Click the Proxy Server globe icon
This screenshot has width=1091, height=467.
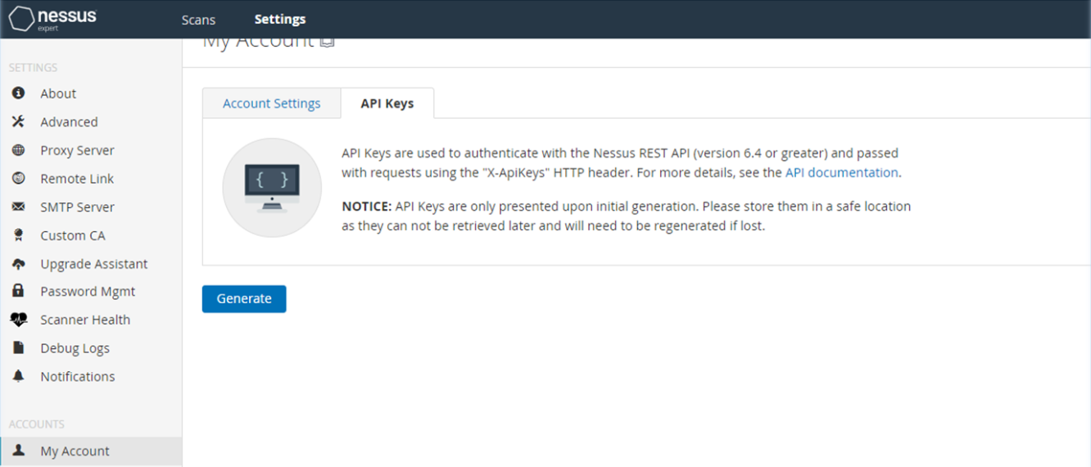pos(18,150)
